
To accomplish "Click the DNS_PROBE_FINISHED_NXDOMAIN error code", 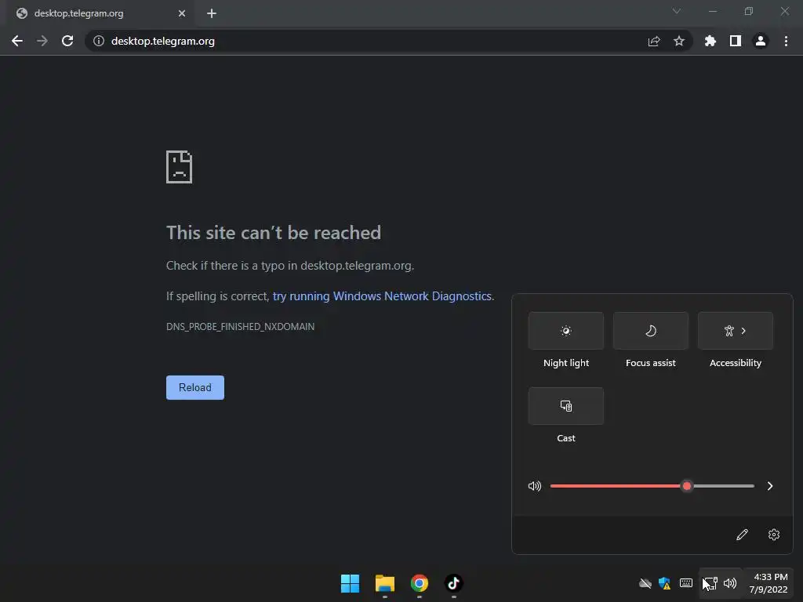I will (x=240, y=327).
